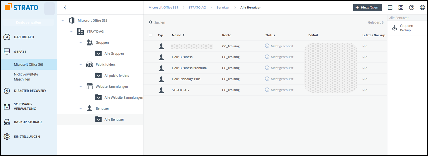Screen dimensions: 428x156
Task: Click the Status column header
Action: coord(270,35)
